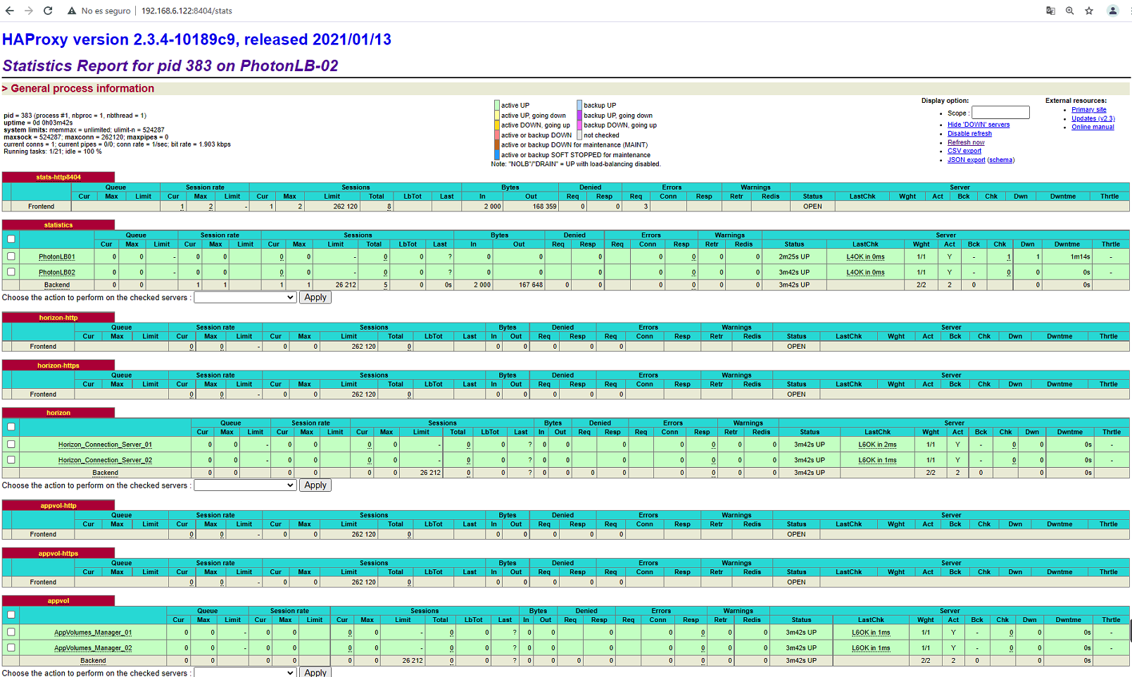
Task: Click 2m25s UP status of PhotonLB01
Action: coord(794,257)
